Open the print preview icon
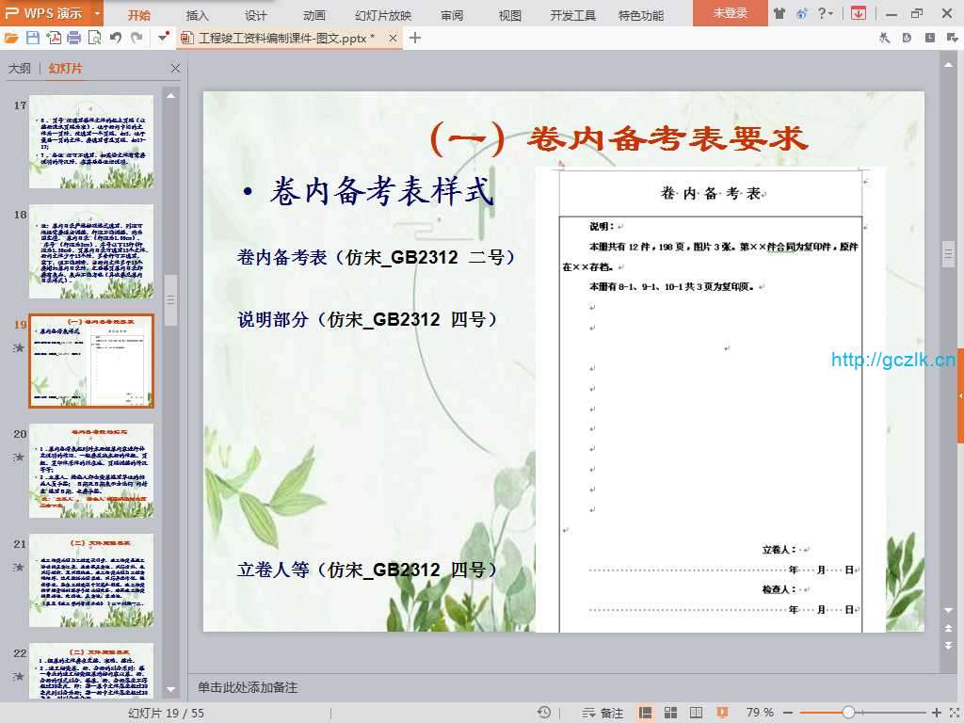Viewport: 964px width, 723px height. pos(94,38)
